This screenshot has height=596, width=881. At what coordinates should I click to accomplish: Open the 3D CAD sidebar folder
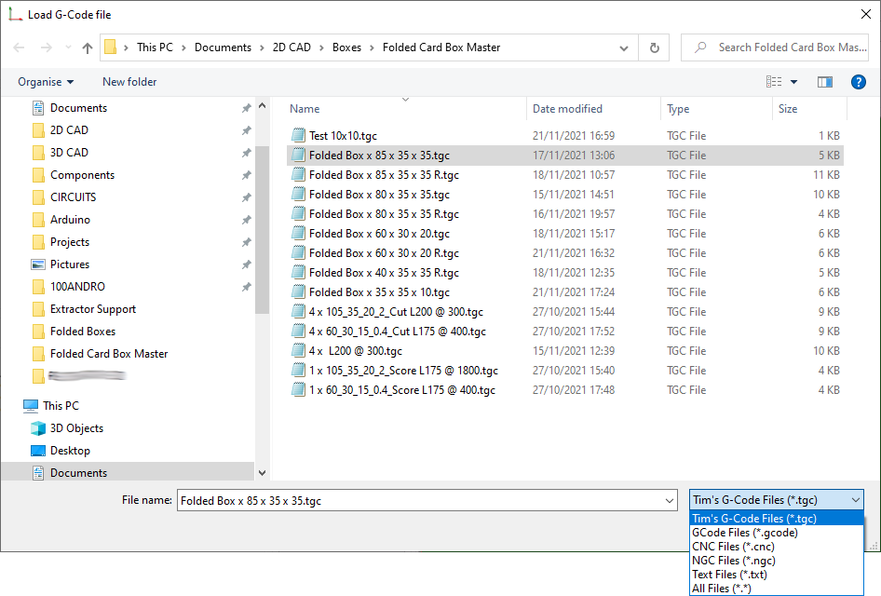click(x=69, y=153)
